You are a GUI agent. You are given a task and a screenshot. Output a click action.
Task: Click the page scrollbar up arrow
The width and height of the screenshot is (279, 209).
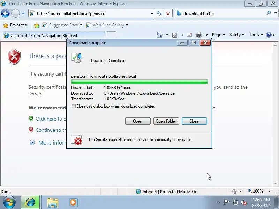point(276,45)
